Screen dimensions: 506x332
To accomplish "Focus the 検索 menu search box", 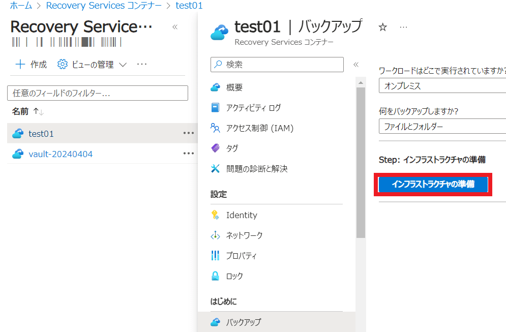I will [277, 65].
